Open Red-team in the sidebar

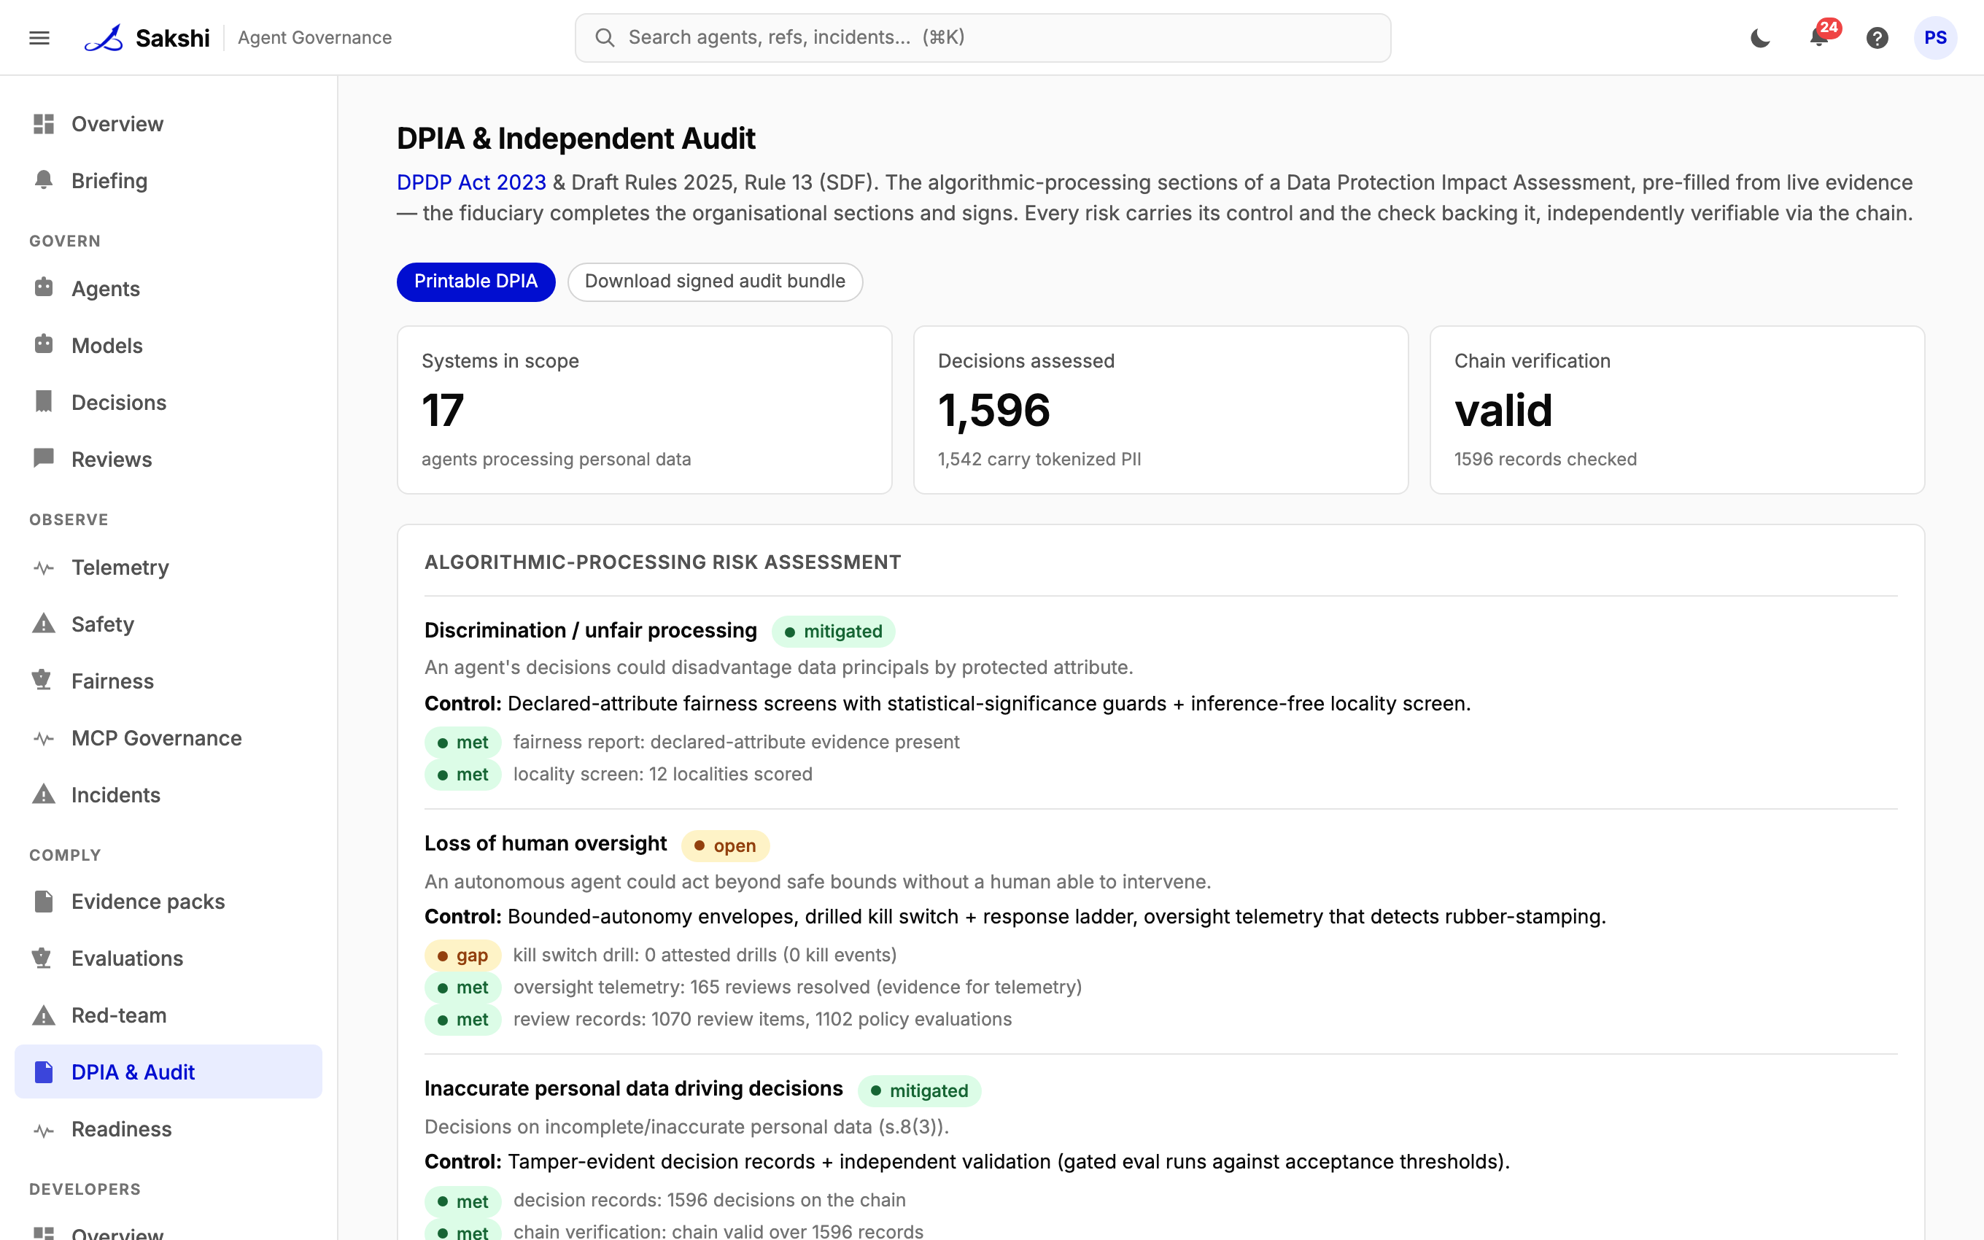point(168,1015)
